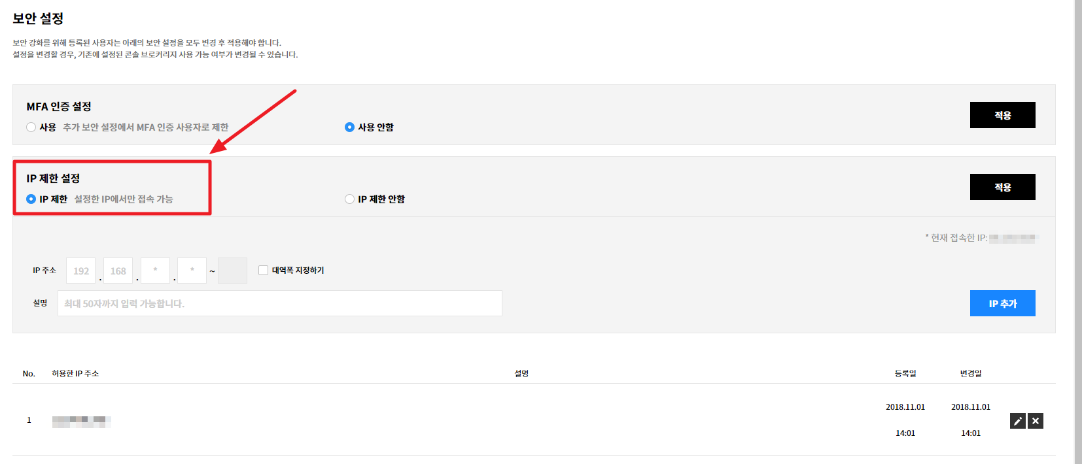Click the 변경일 column header
This screenshot has height=464, width=1082.
point(971,374)
